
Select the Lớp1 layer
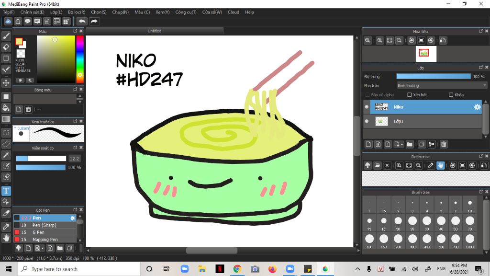pos(423,121)
